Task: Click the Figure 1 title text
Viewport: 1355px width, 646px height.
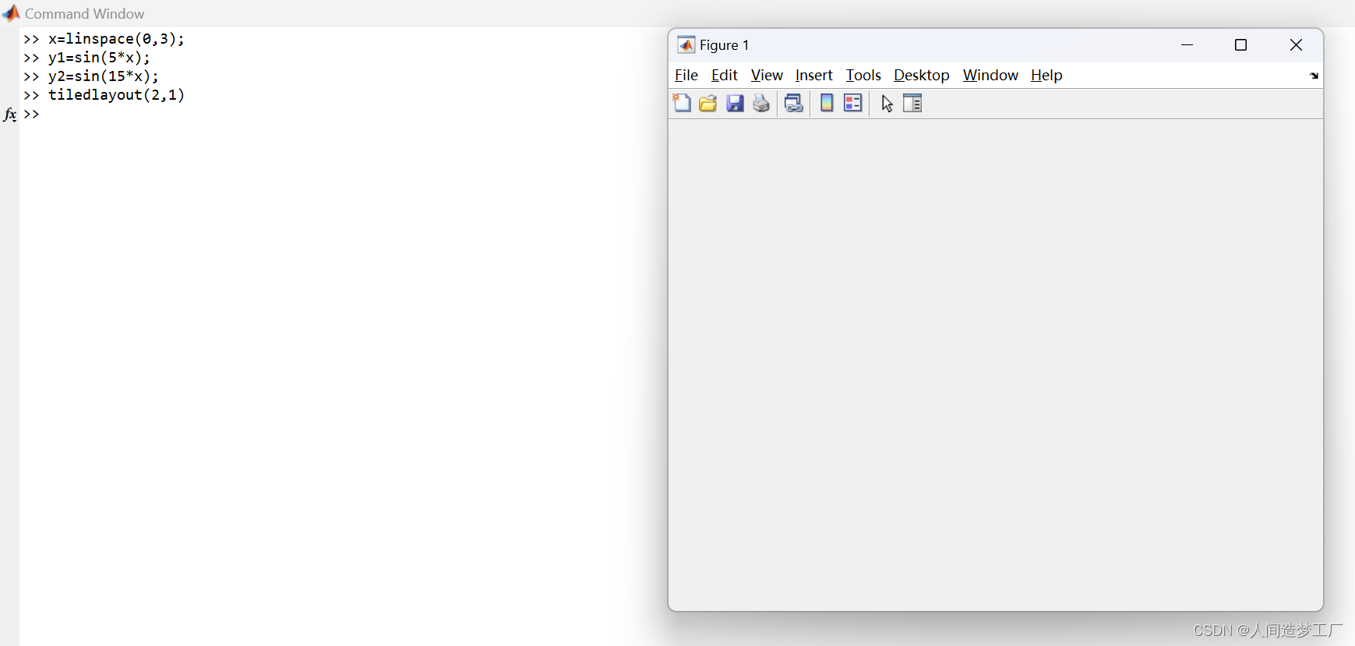Action: (725, 45)
